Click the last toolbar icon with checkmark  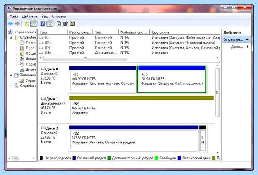click(73, 24)
